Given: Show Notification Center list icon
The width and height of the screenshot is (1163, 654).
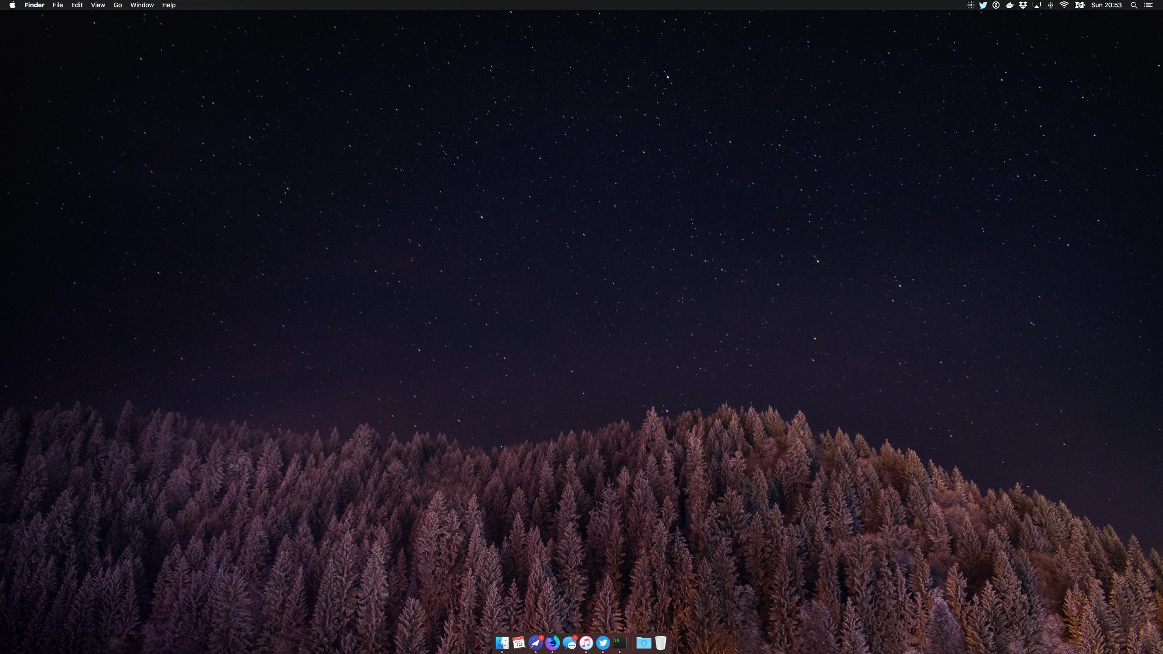Looking at the screenshot, I should coord(1148,5).
